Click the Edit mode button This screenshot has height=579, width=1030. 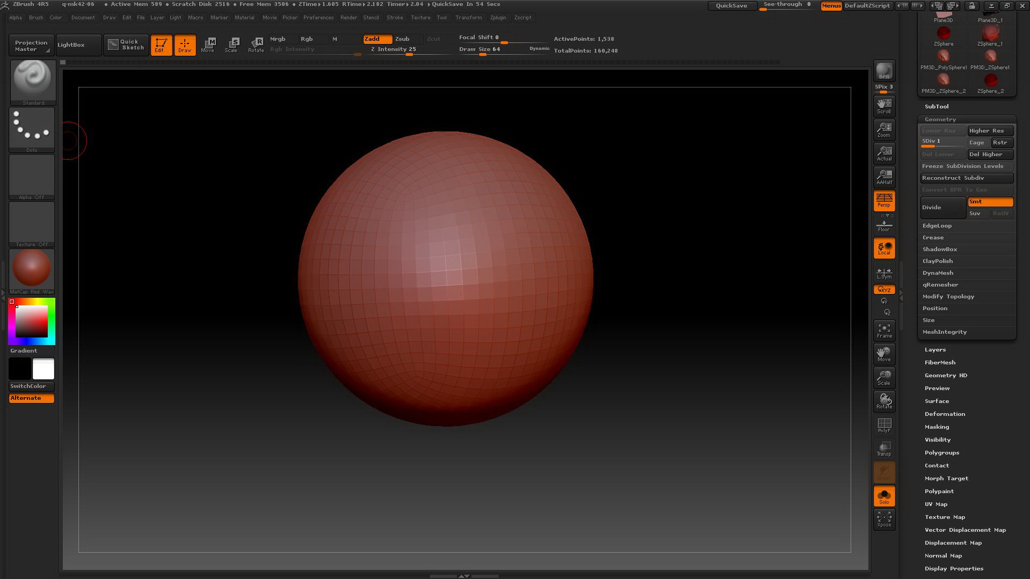(161, 45)
